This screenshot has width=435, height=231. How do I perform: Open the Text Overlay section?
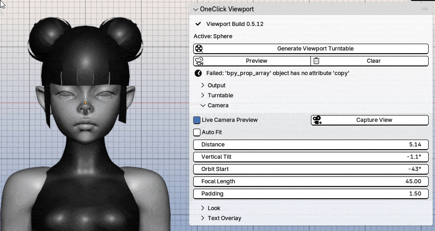221,218
